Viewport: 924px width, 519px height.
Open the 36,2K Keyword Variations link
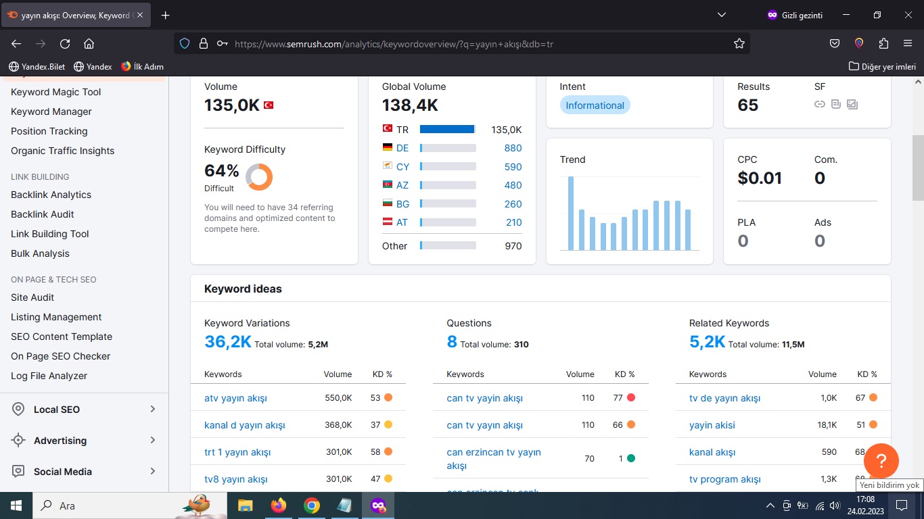(228, 342)
